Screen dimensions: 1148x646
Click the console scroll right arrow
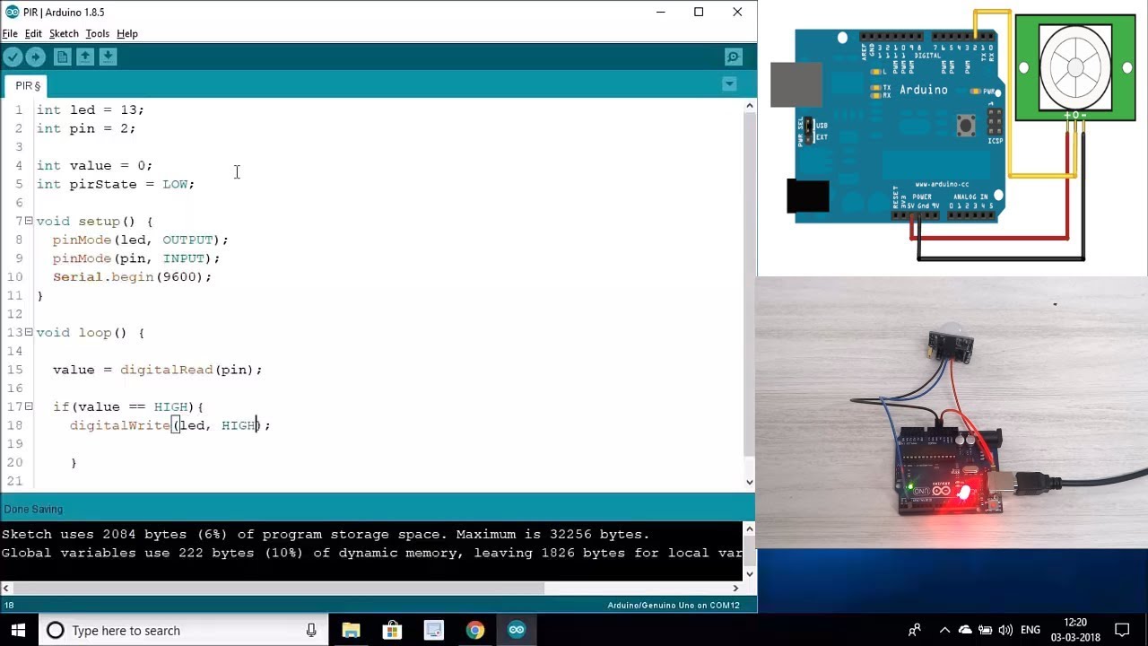736,589
